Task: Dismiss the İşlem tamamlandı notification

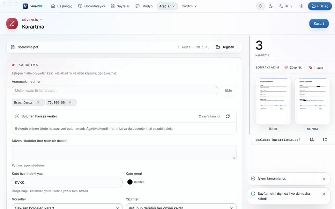Action: pyautogui.click(x=324, y=179)
